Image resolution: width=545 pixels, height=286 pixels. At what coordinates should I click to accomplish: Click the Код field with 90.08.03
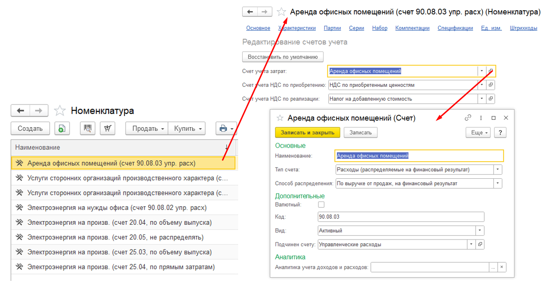(x=401, y=217)
